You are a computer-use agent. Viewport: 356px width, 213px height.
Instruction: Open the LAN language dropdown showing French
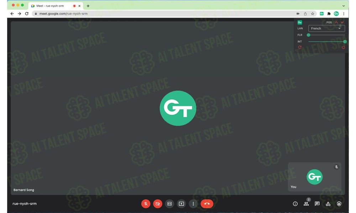click(326, 28)
